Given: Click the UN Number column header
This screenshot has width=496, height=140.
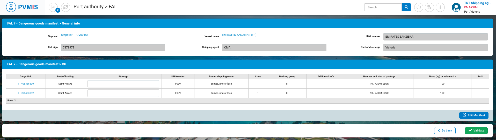Looking at the screenshot, I should click(178, 77).
